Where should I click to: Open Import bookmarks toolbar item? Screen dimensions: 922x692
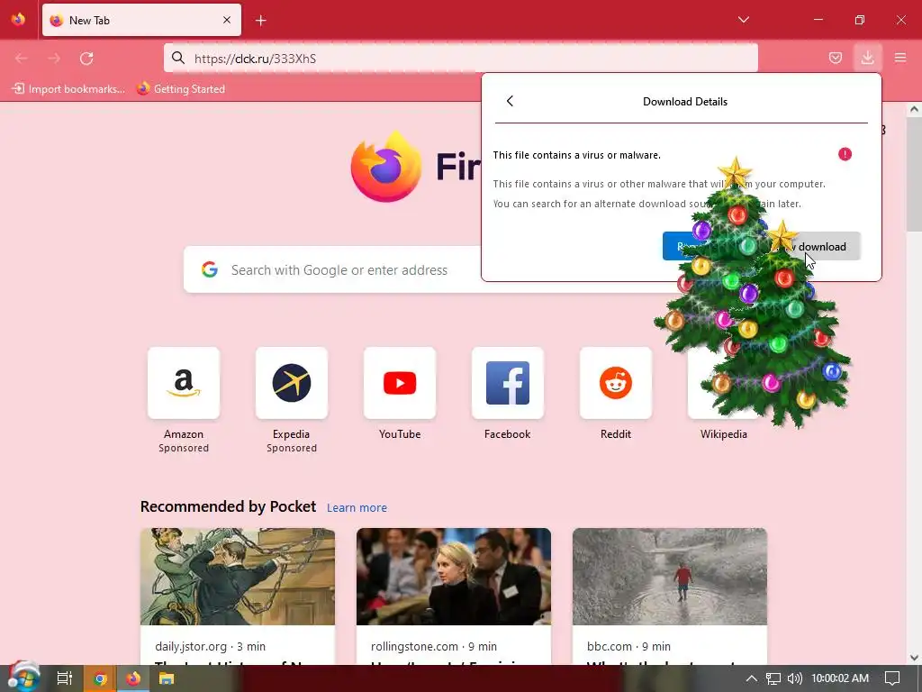click(x=68, y=89)
